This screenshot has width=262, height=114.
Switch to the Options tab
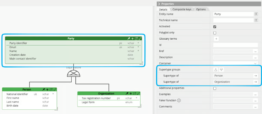201,9
